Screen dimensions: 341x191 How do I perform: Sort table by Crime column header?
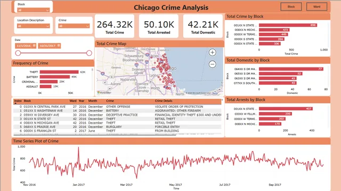pos(110,101)
